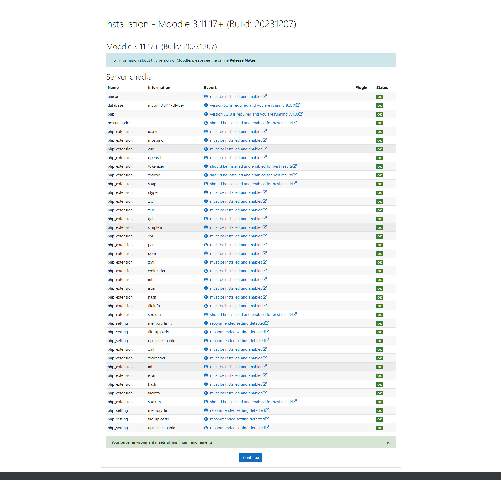Open the recommended setting link for file_uploads
Image resolution: width=501 pixels, height=480 pixels.
point(237,332)
